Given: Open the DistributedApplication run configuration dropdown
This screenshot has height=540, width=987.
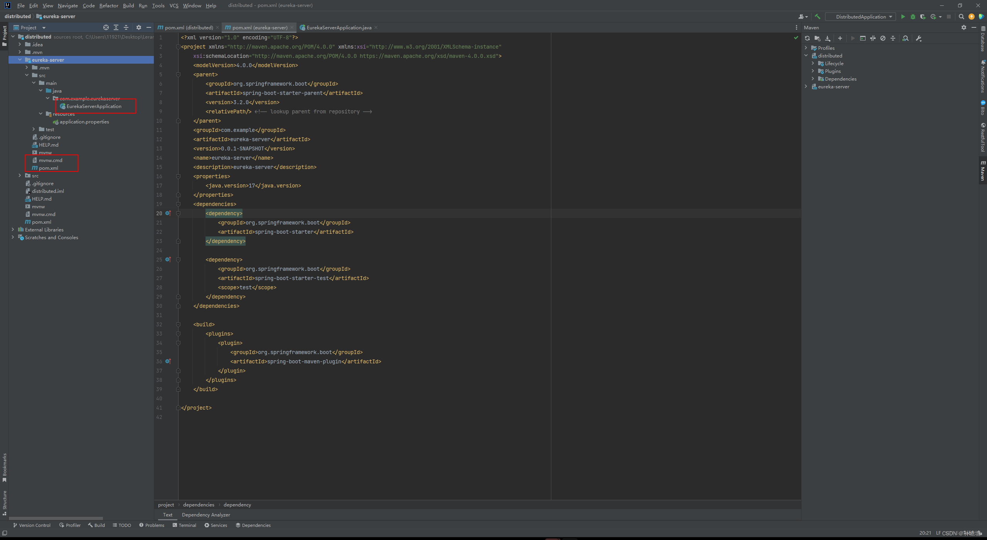Looking at the screenshot, I should coord(861,17).
